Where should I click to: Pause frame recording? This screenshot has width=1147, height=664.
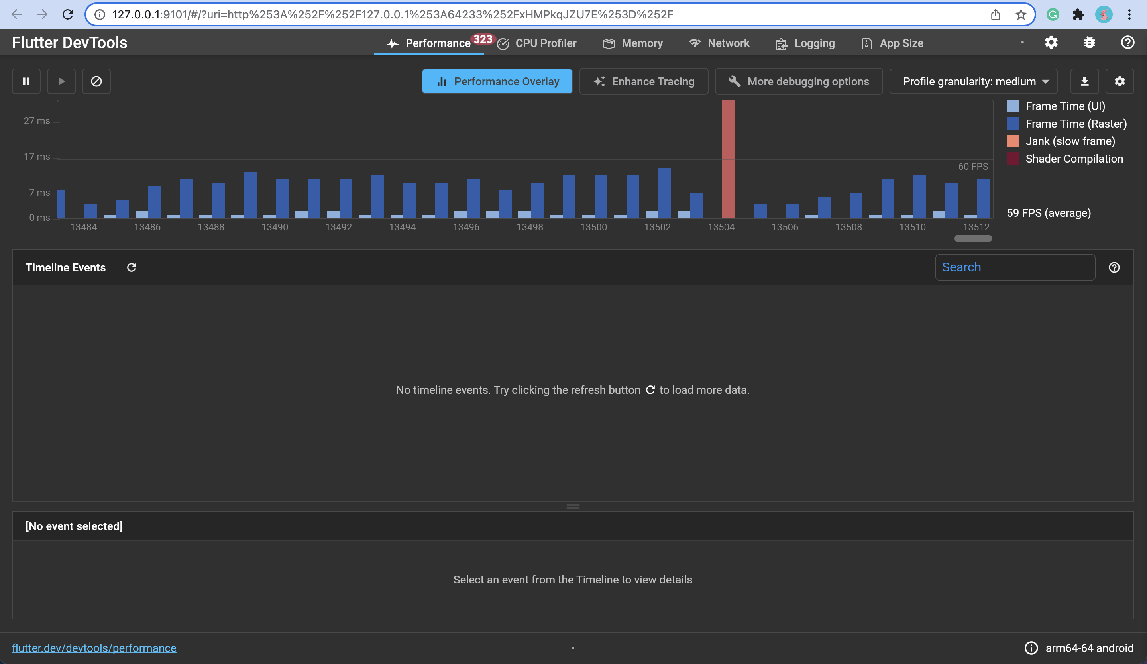pos(26,81)
